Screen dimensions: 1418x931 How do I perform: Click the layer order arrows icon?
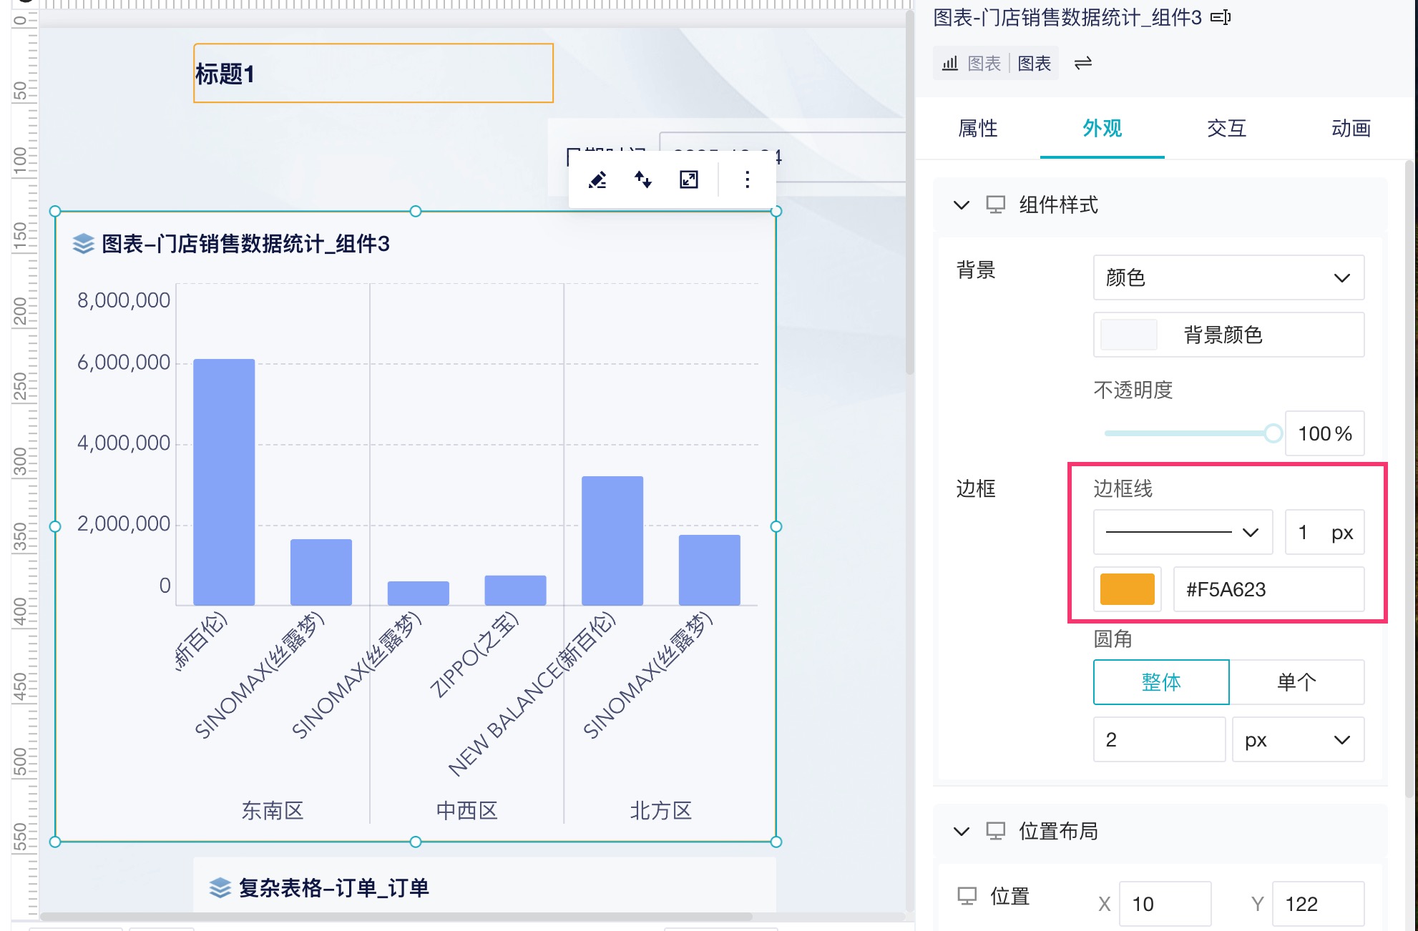pos(643,179)
